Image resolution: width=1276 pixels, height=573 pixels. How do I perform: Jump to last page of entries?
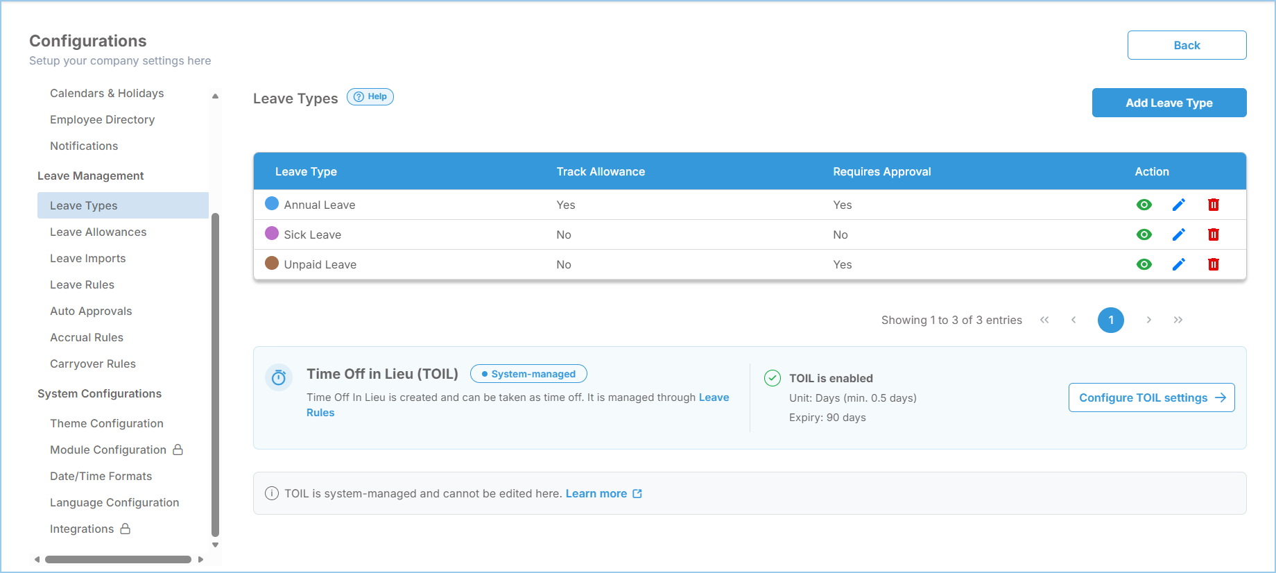[1178, 320]
